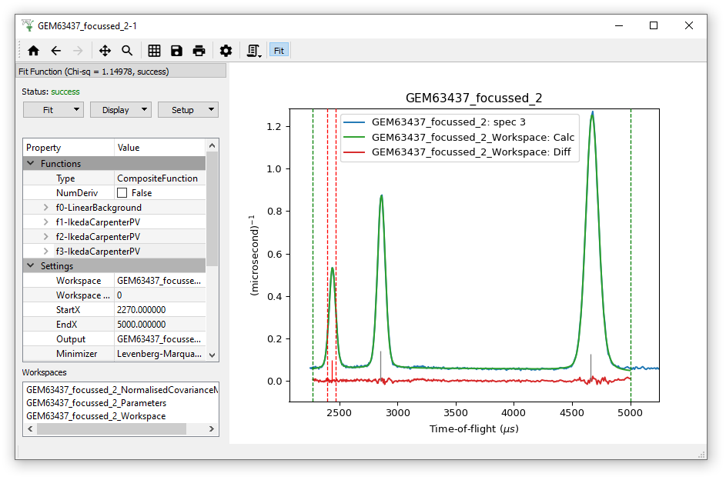Screen dimensions: 726x480
Task: Select GEM63437_focussed_2_Parameters workspace
Action: pyautogui.click(x=96, y=402)
